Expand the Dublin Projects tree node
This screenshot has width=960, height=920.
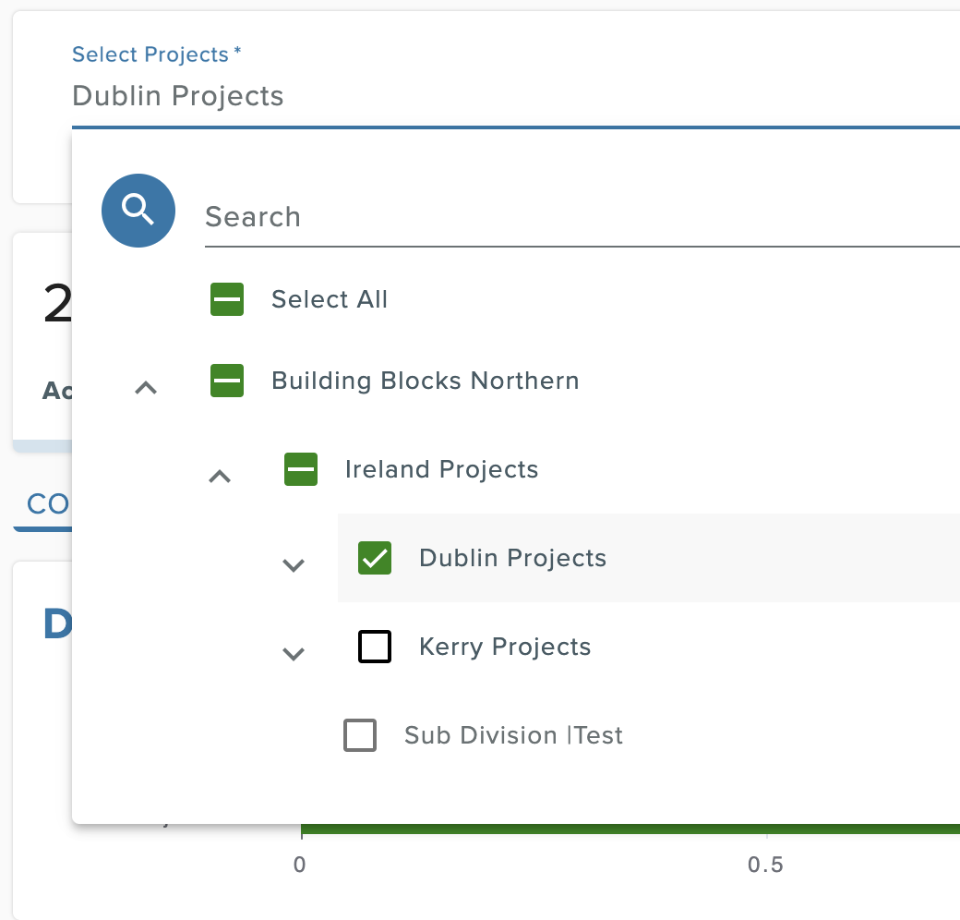tap(294, 565)
